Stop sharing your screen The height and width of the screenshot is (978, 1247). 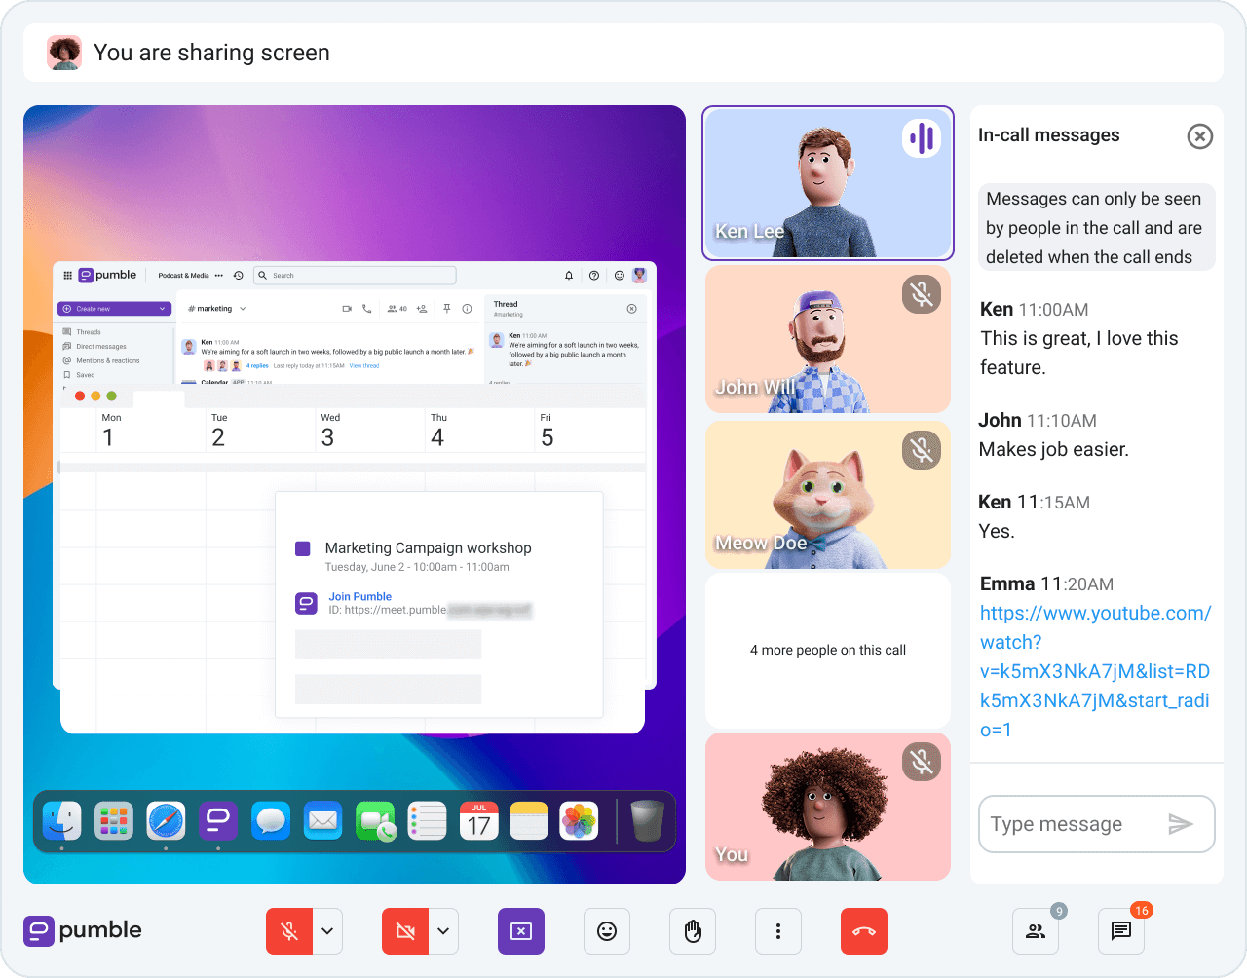[x=521, y=931]
